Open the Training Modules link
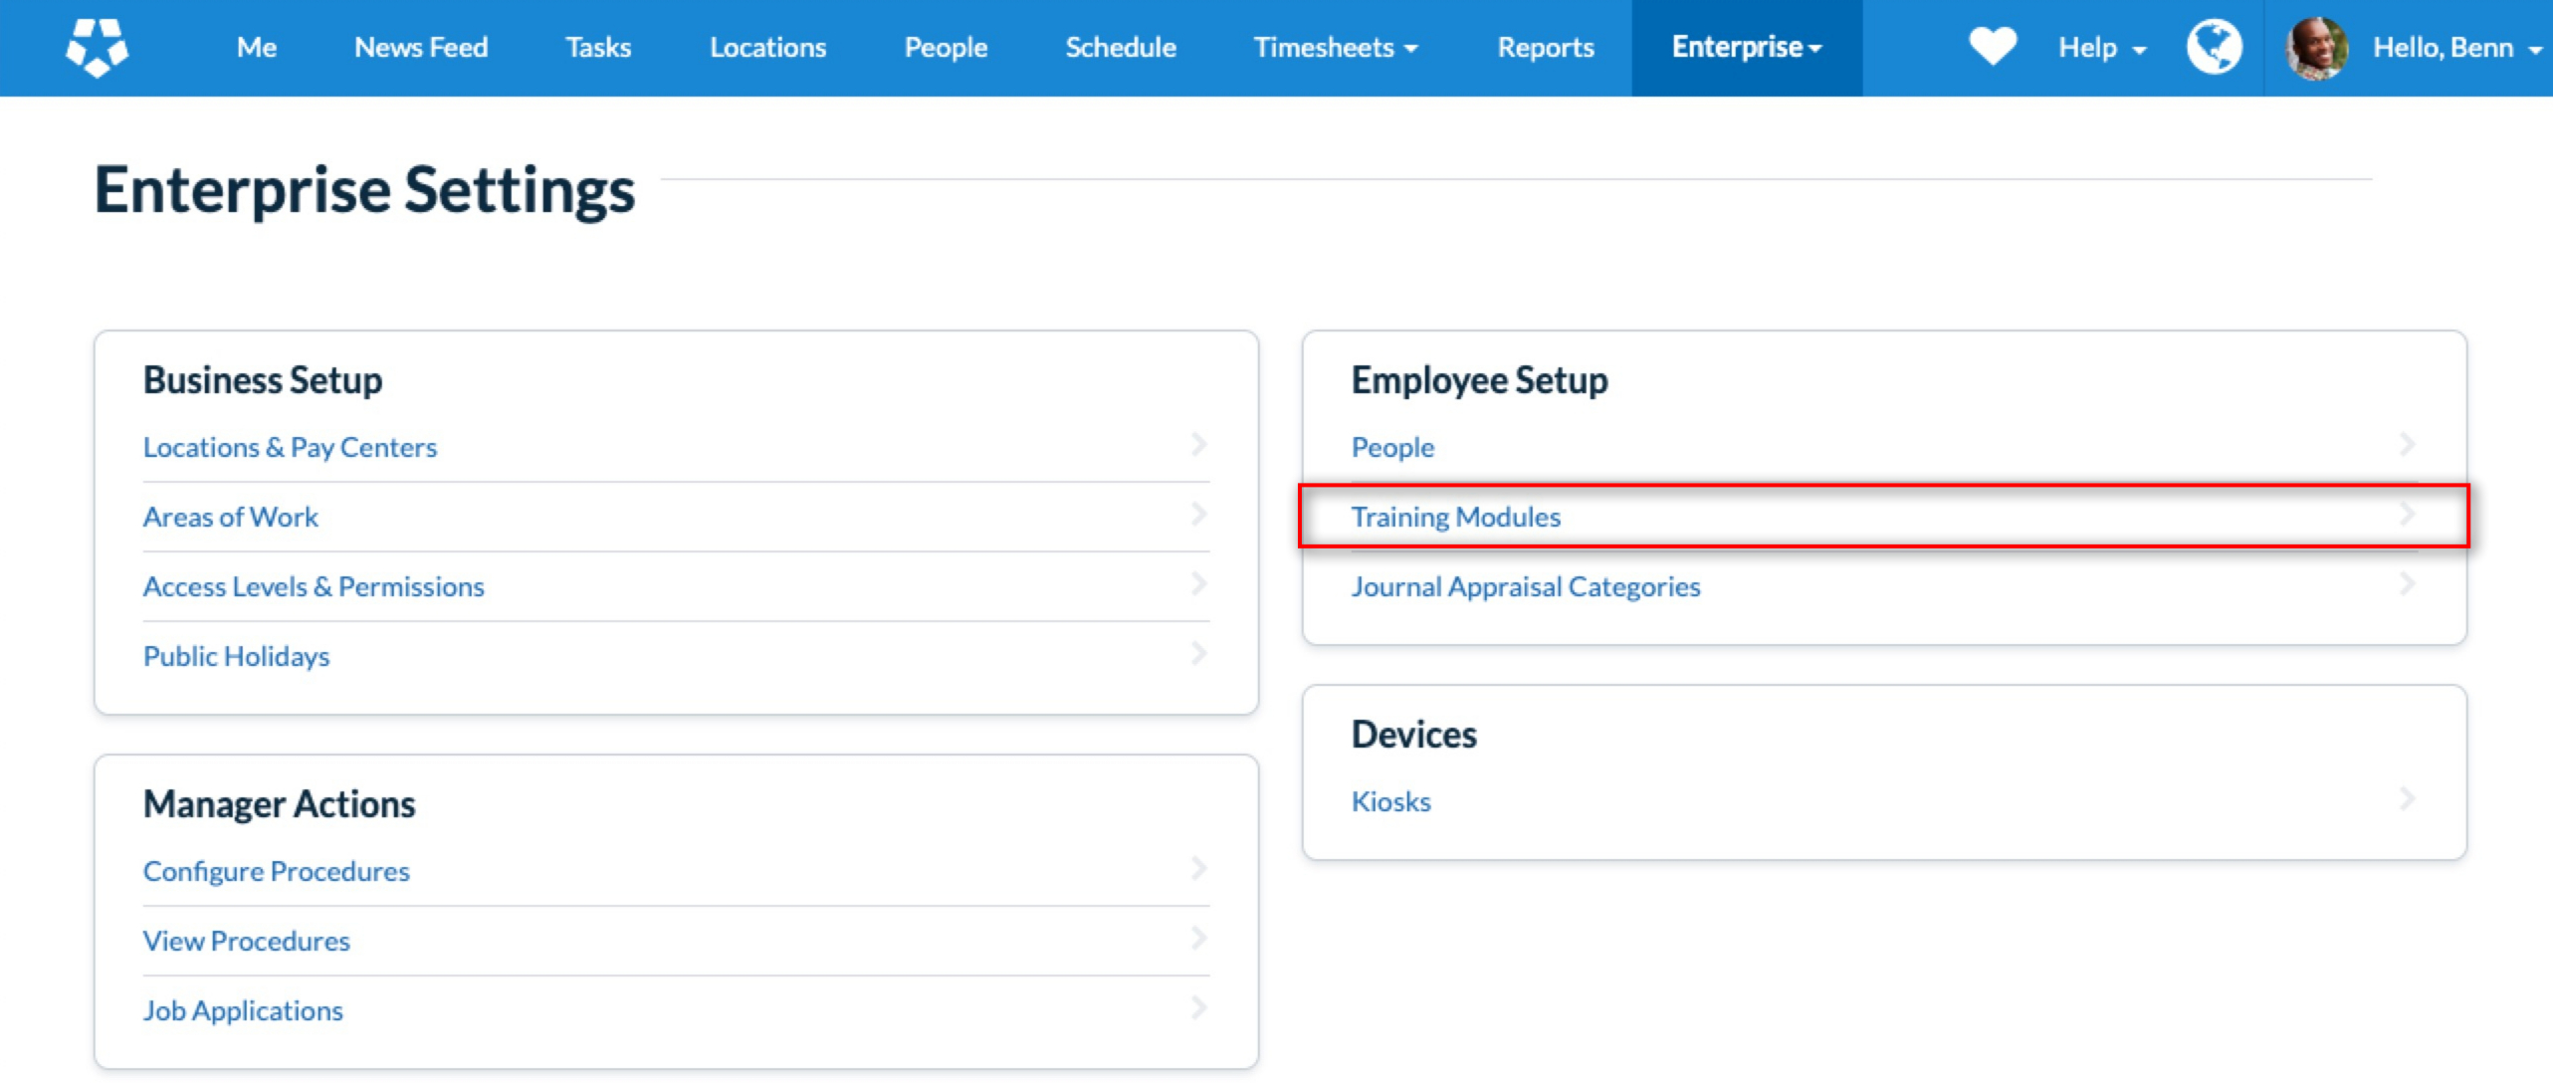The height and width of the screenshot is (1089, 2553). (x=1455, y=517)
